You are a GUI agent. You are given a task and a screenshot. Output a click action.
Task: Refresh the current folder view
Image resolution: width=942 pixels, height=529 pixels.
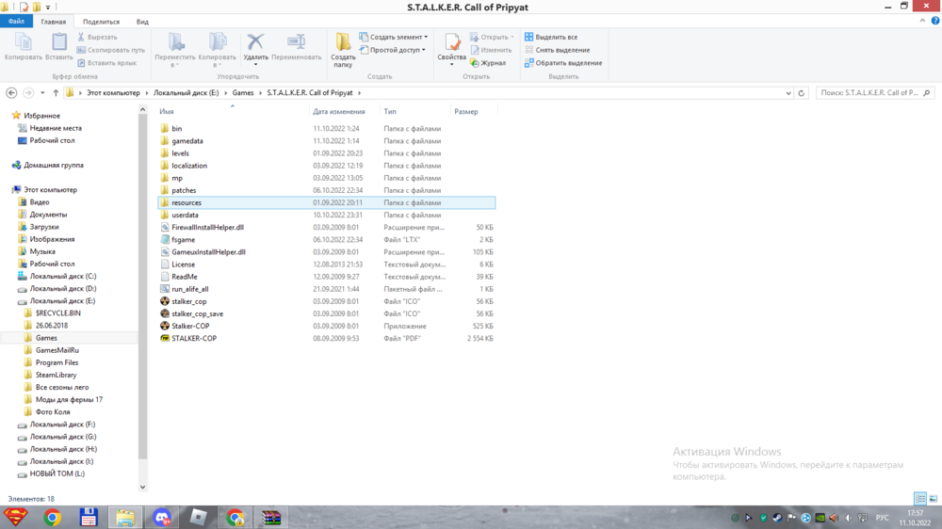click(x=802, y=93)
